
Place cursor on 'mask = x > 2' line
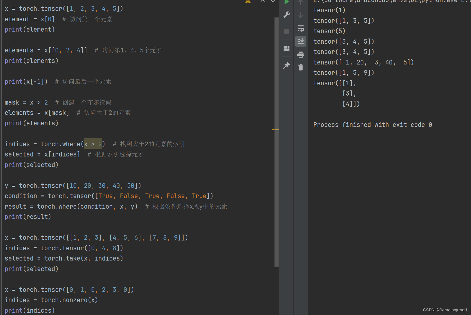pyautogui.click(x=58, y=103)
